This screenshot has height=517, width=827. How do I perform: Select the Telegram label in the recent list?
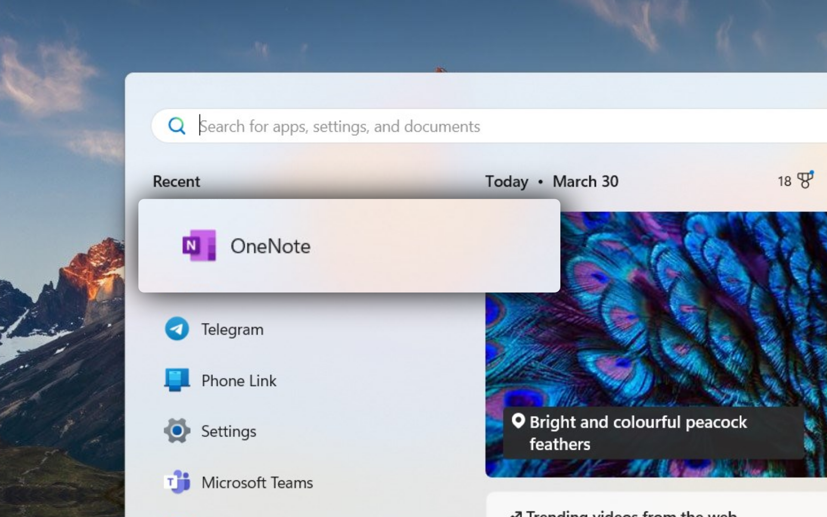point(233,330)
